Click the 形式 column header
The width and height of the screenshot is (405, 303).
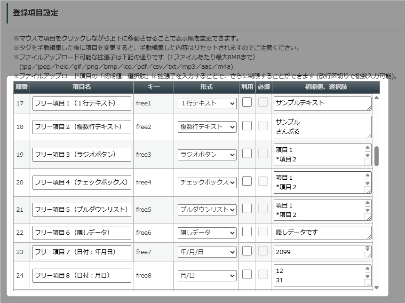pyautogui.click(x=206, y=87)
